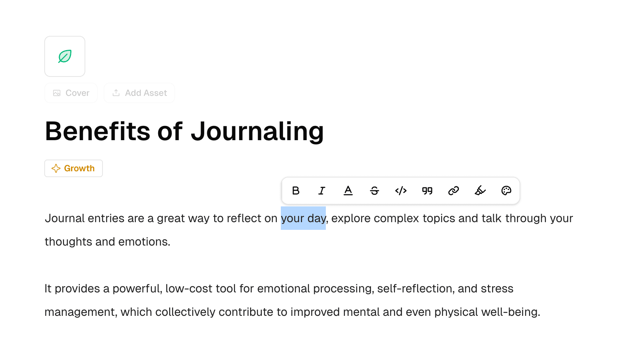Image resolution: width=629 pixels, height=355 pixels.
Task: Add a cover using the Cover button
Action: point(71,93)
